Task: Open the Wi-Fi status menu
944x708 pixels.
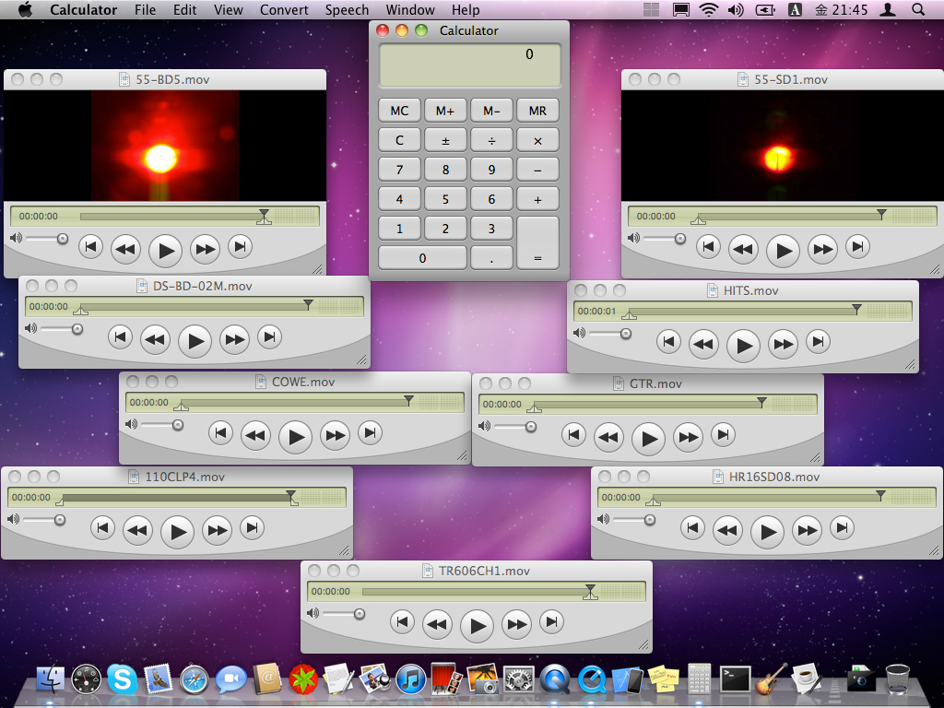Action: 708,10
